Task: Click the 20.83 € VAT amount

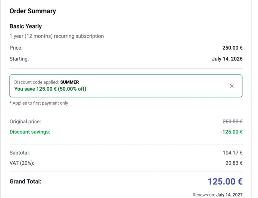Action: [x=234, y=163]
